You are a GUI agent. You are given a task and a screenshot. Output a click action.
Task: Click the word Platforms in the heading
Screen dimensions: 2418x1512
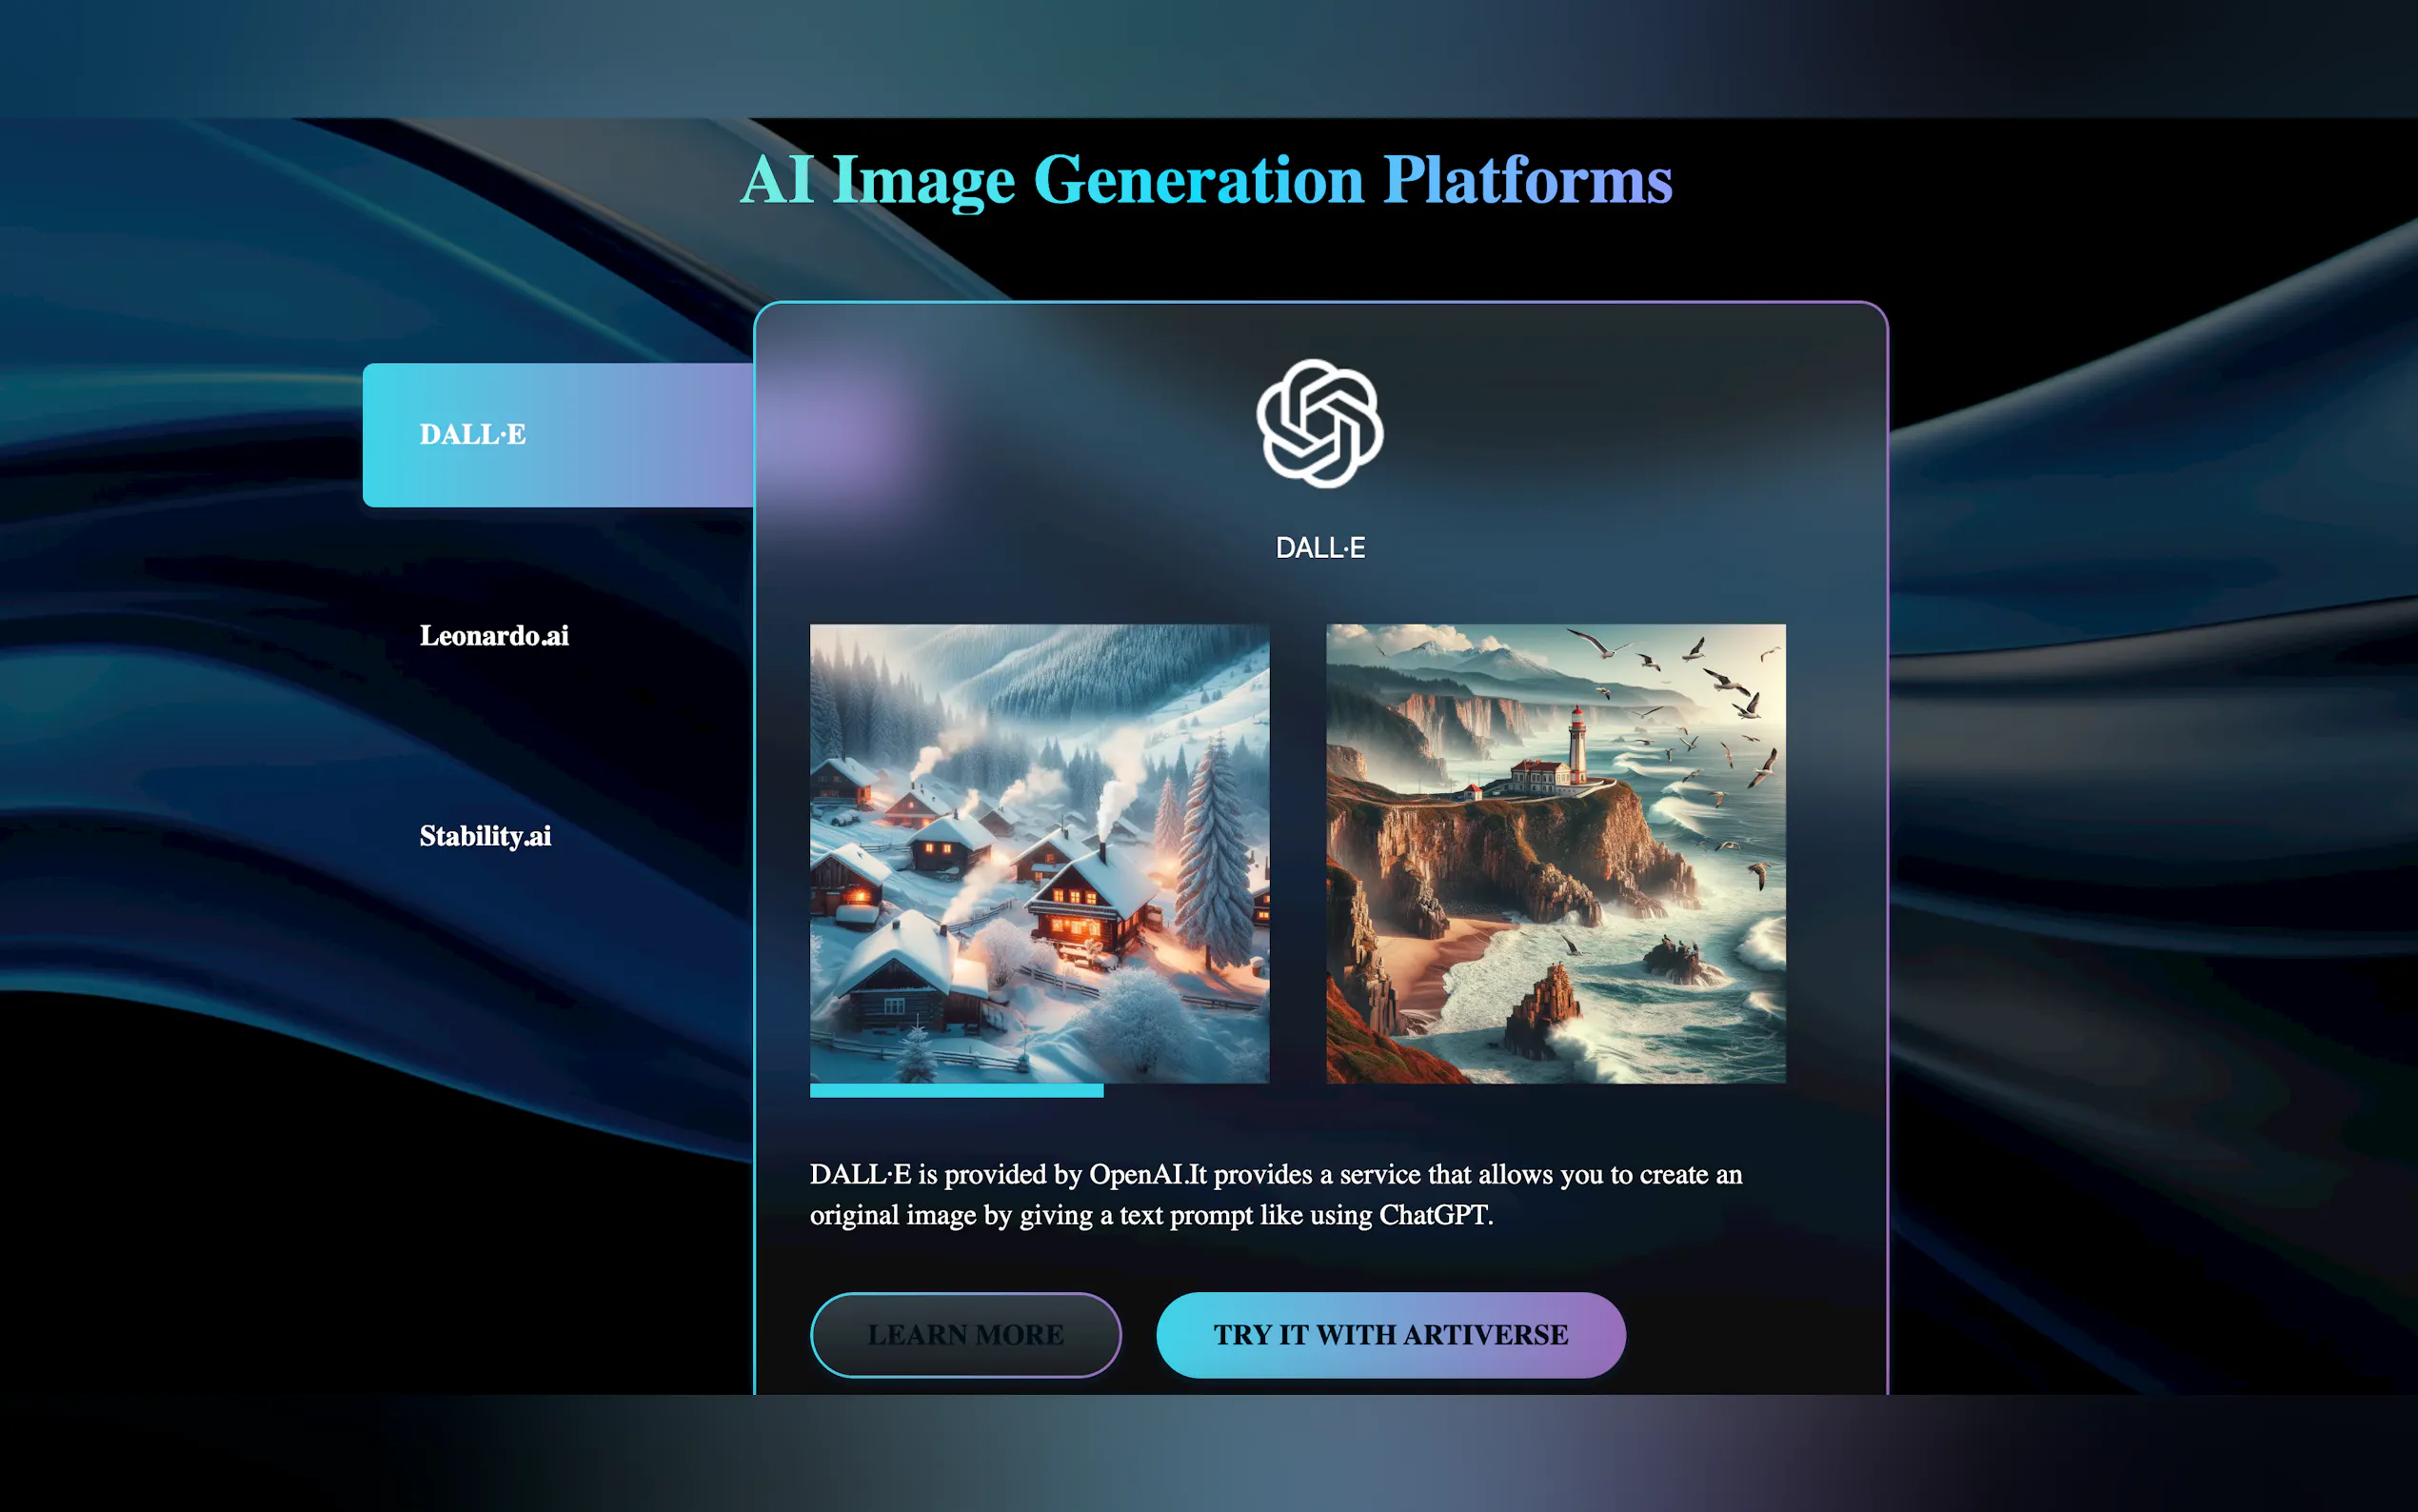pos(1526,180)
